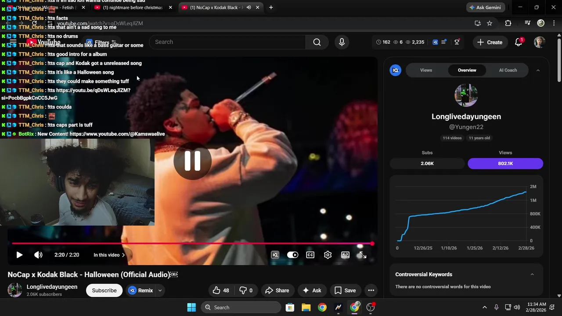Expand the 'In this video' chapters chevron
The image size is (562, 316).
coord(123,255)
